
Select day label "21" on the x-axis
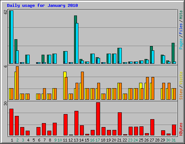point(119,140)
